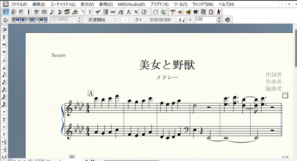Screen dimensions: 297x161
Task: Click the tempo stepper arrows beside 120
Action: [219, 20]
